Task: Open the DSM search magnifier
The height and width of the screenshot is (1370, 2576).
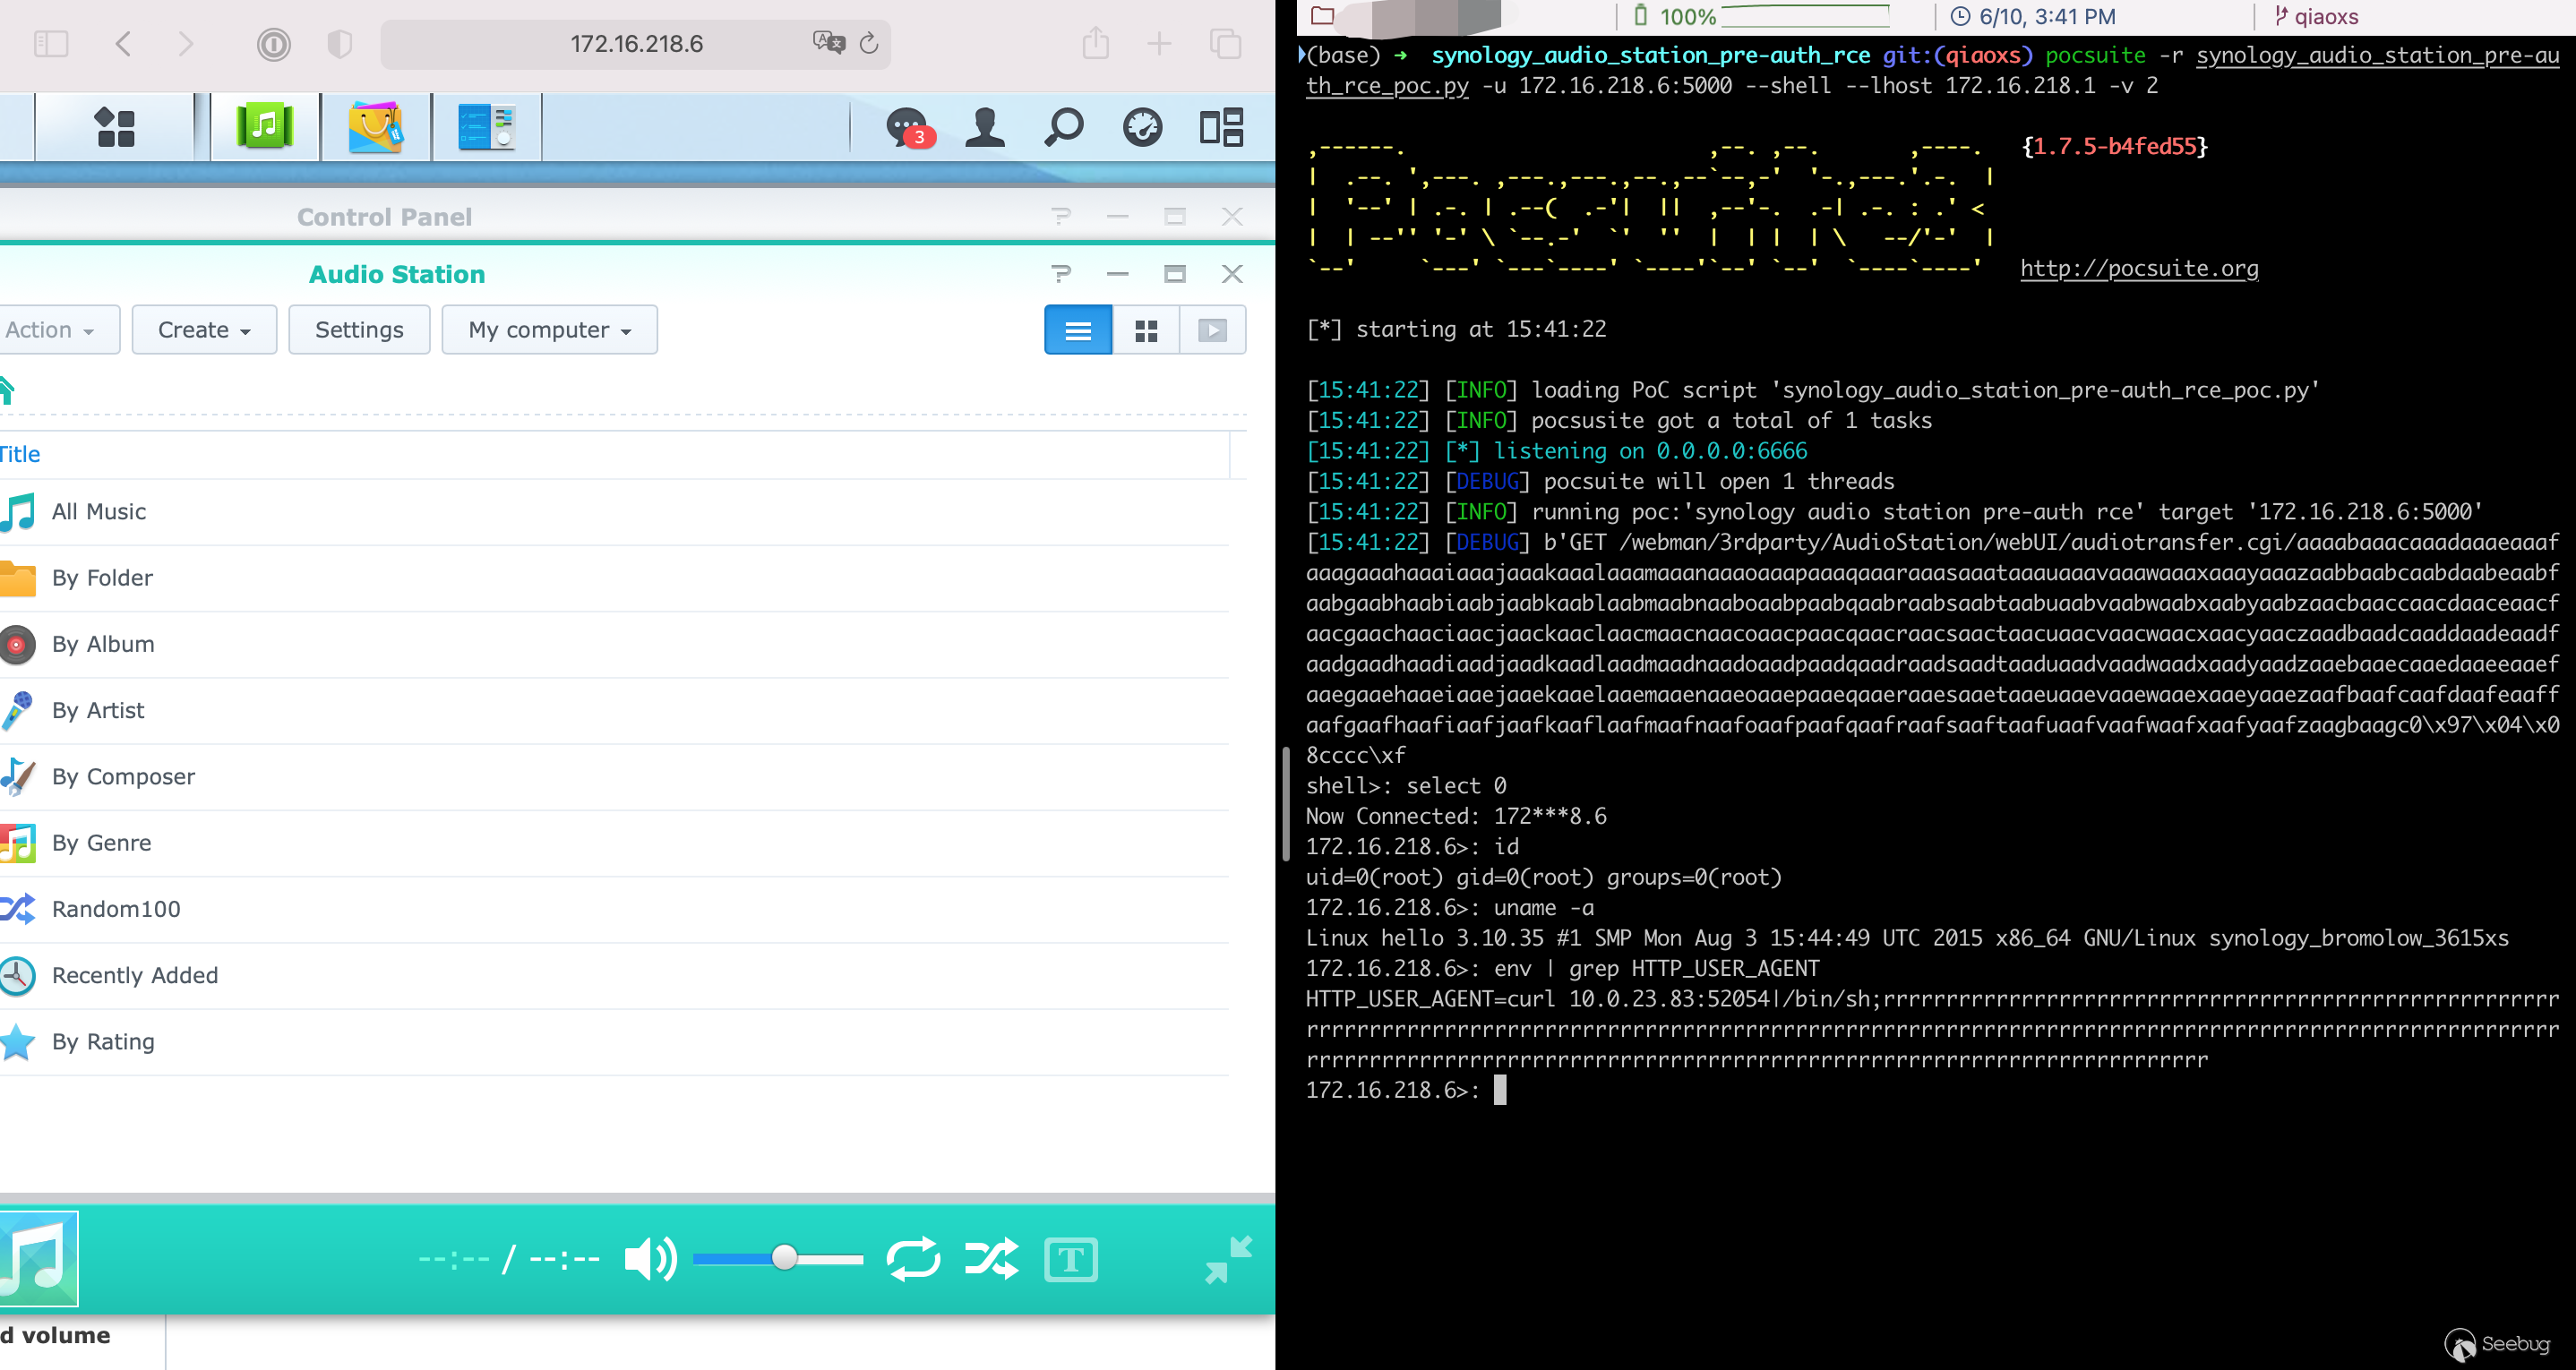Action: pyautogui.click(x=1063, y=127)
